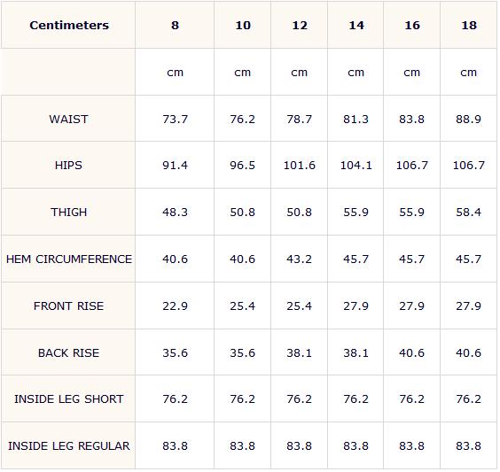The image size is (500, 472).
Task: Select the size 12 column header
Action: [300, 25]
